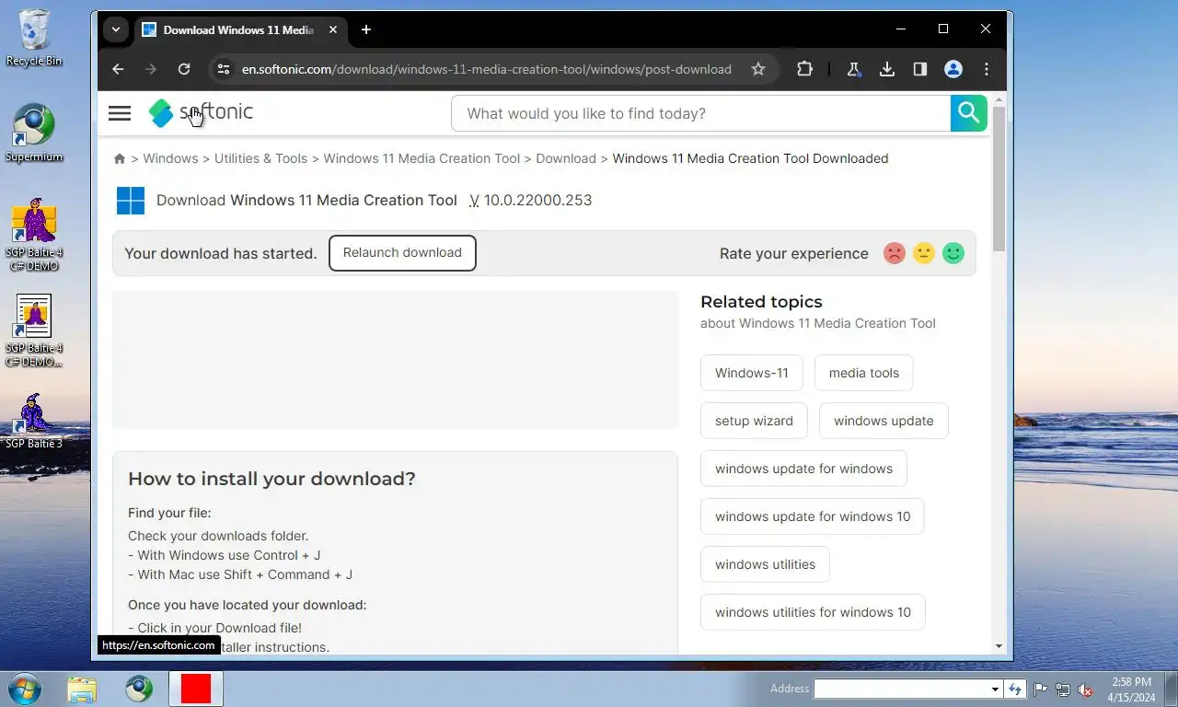Click the Action Center flag tray icon
The height and width of the screenshot is (707, 1178).
pyautogui.click(x=1041, y=690)
